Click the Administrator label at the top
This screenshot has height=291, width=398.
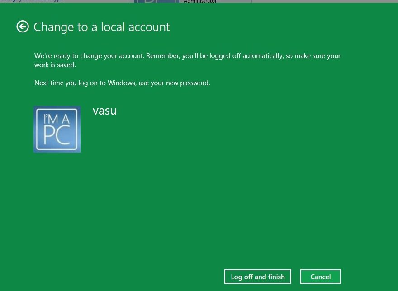(x=200, y=1)
